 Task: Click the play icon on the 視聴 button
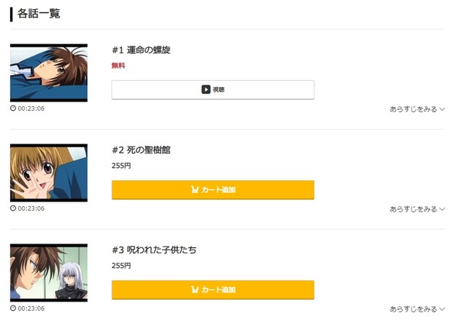[205, 89]
